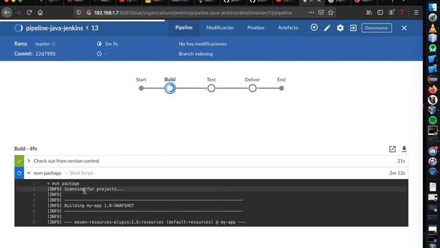The width and height of the screenshot is (440, 248).
Task: Go forward in the browser
Action: point(19,12)
